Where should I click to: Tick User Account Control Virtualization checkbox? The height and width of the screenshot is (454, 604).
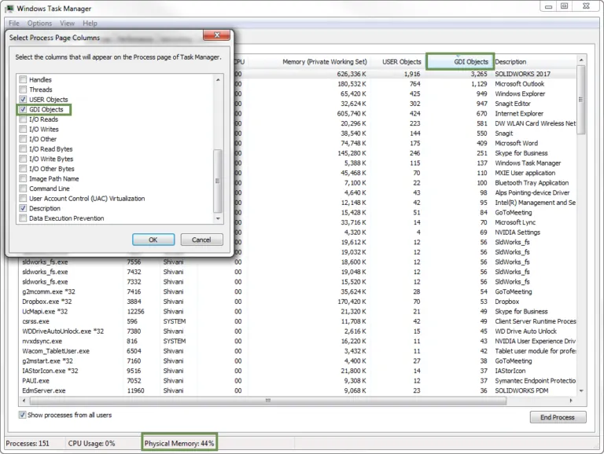point(23,199)
